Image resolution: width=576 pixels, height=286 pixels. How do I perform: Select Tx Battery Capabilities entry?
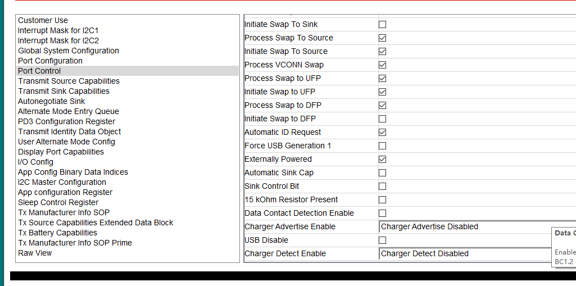pyautogui.click(x=57, y=233)
